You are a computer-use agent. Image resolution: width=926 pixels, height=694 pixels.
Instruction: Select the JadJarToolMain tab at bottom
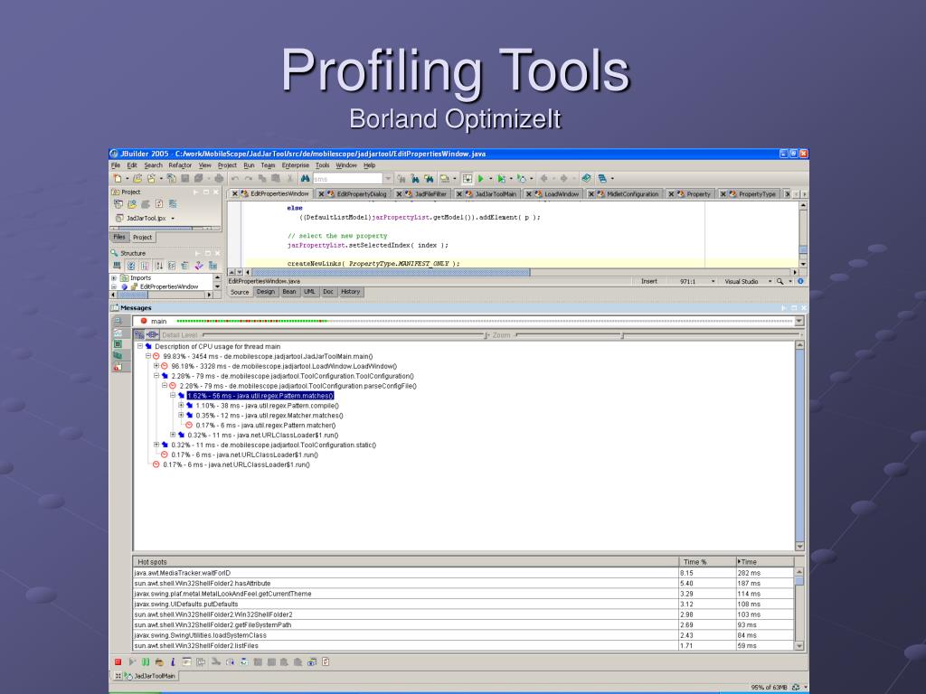click(x=149, y=676)
